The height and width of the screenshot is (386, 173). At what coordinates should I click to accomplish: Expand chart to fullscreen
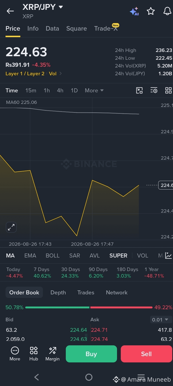(x=11, y=227)
